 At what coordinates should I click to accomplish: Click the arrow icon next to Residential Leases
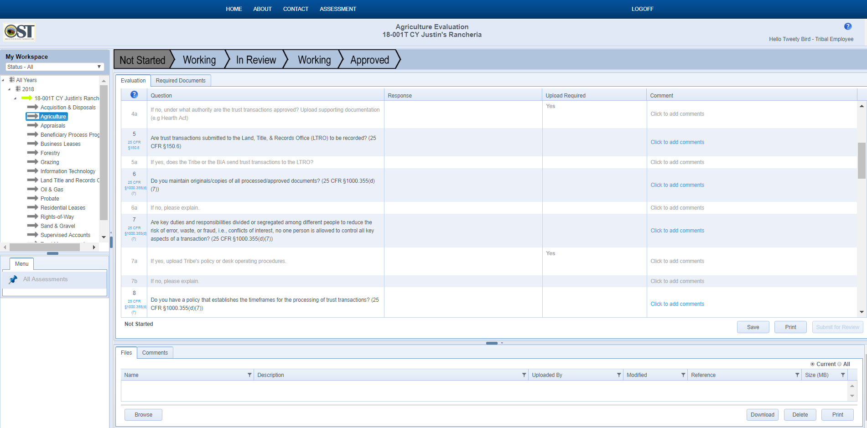click(x=32, y=207)
